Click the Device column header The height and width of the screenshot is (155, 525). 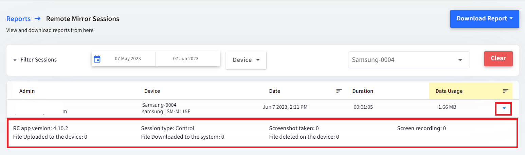coord(152,91)
